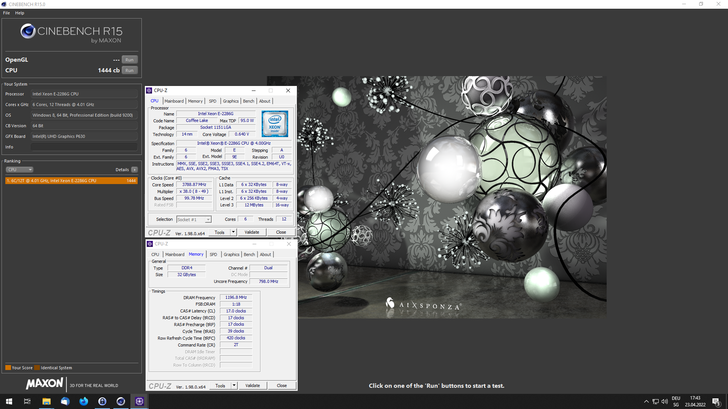This screenshot has width=728, height=409.
Task: Open Bench tab in lower CPU-Z window
Action: [x=249, y=254]
